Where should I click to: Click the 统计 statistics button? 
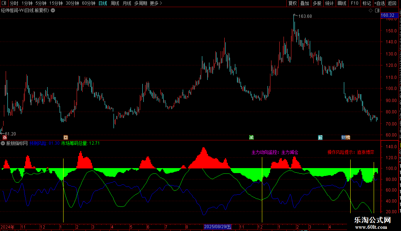[x=329, y=3]
